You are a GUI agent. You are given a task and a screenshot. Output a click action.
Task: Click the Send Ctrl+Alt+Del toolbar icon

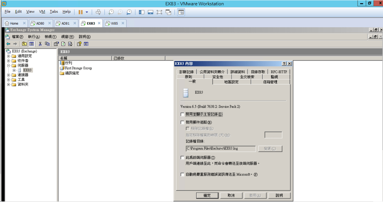pos(98,12)
